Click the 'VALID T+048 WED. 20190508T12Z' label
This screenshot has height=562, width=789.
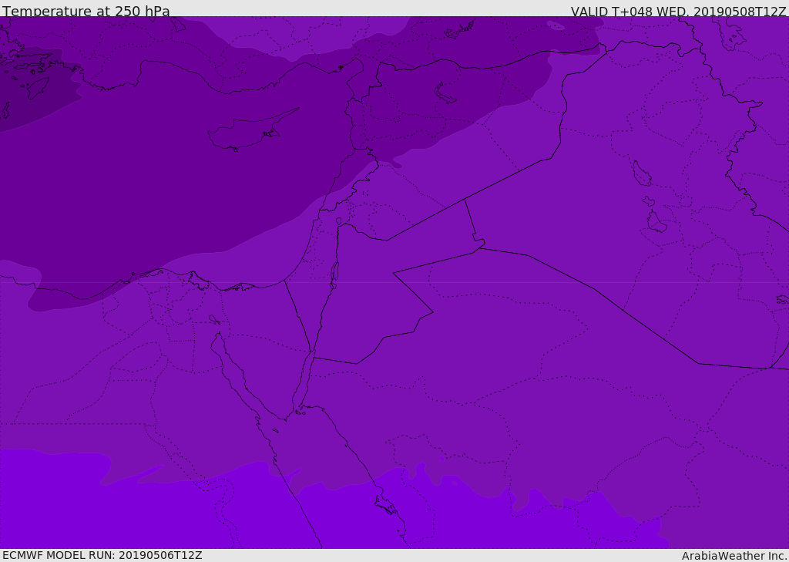click(x=678, y=11)
